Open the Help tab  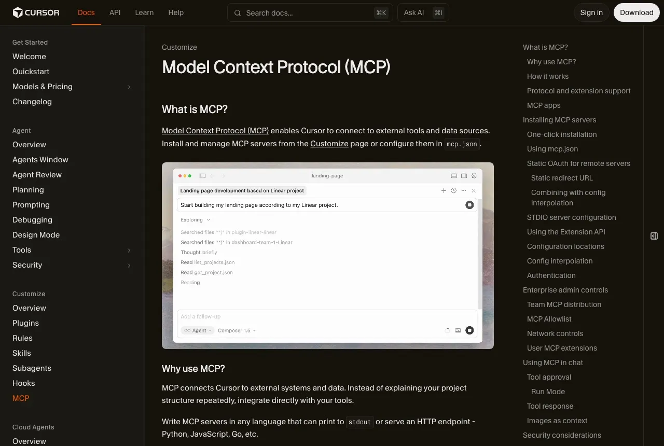pyautogui.click(x=176, y=12)
